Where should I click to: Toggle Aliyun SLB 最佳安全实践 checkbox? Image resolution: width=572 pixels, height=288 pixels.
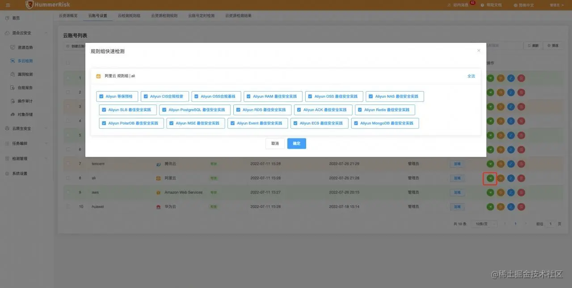pyautogui.click(x=104, y=110)
